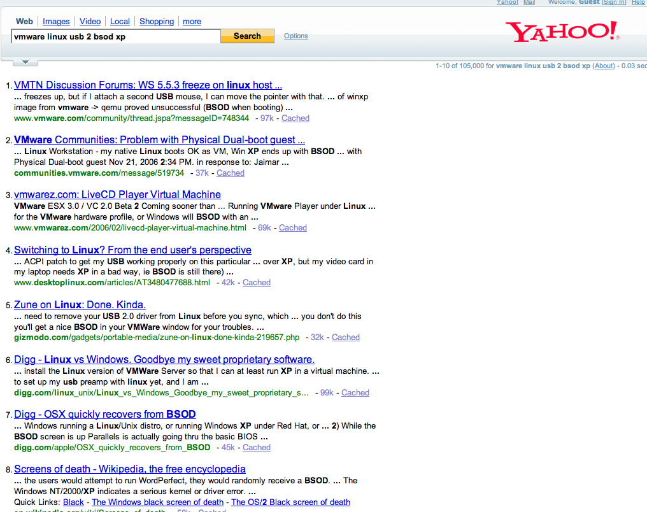Image resolution: width=647 pixels, height=512 pixels.
Task: Click the 'Black' quick link
Action: coord(73,502)
